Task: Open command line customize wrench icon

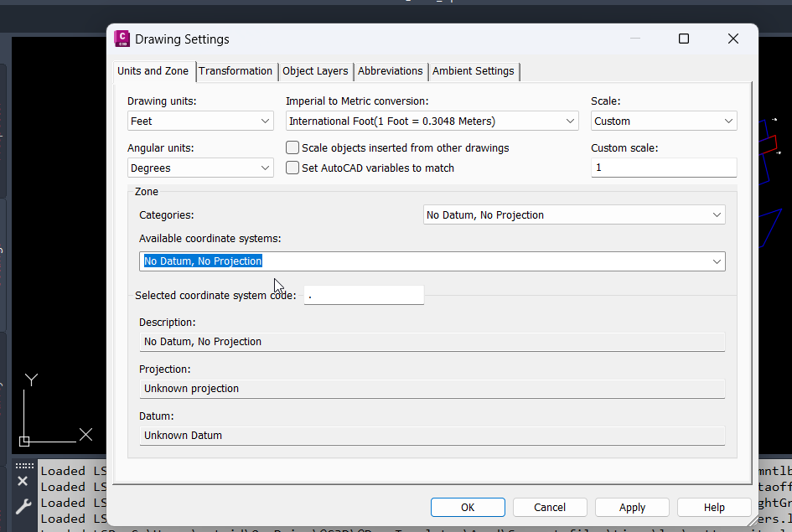Action: point(23,505)
